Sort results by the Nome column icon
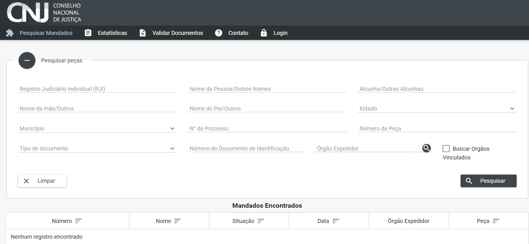 pos(178,221)
